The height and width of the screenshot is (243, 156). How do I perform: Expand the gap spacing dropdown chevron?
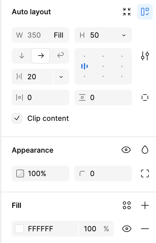coord(61,77)
